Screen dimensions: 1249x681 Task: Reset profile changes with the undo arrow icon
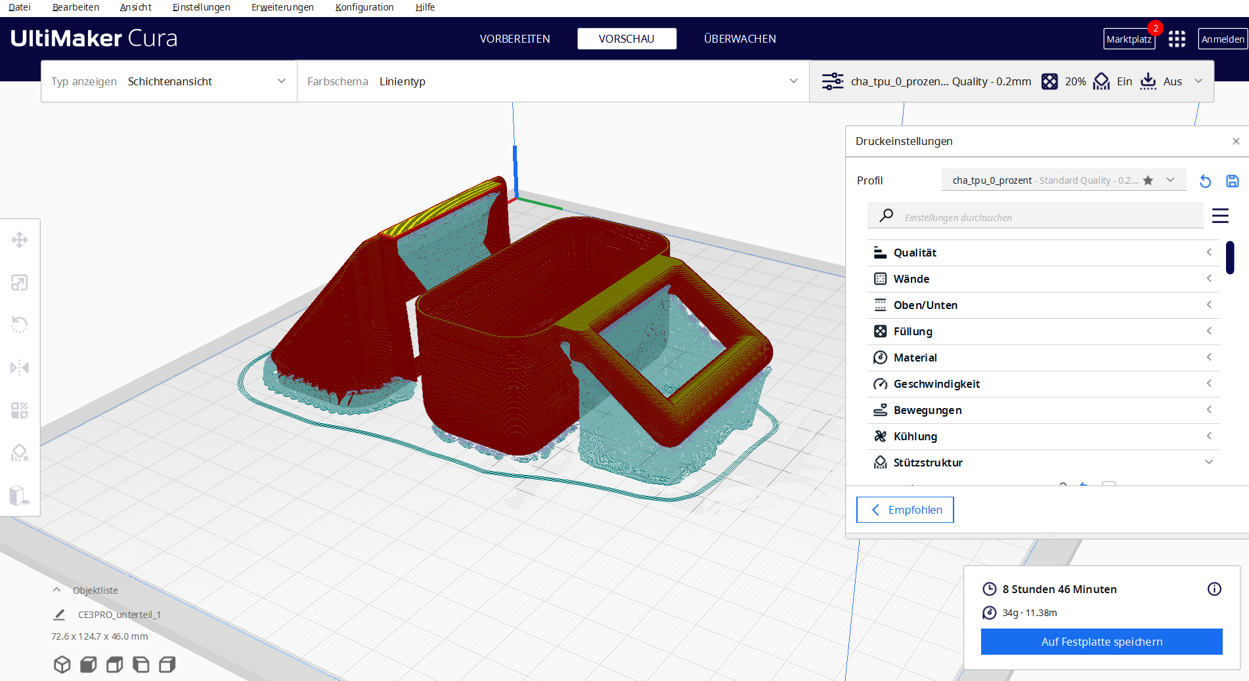pyautogui.click(x=1205, y=181)
